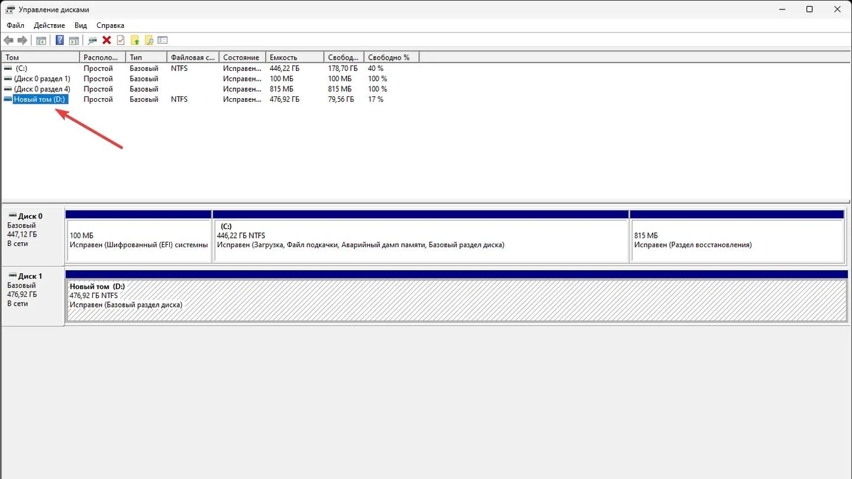The width and height of the screenshot is (852, 479).
Task: Click the checkmark document properties icon
Action: click(121, 40)
